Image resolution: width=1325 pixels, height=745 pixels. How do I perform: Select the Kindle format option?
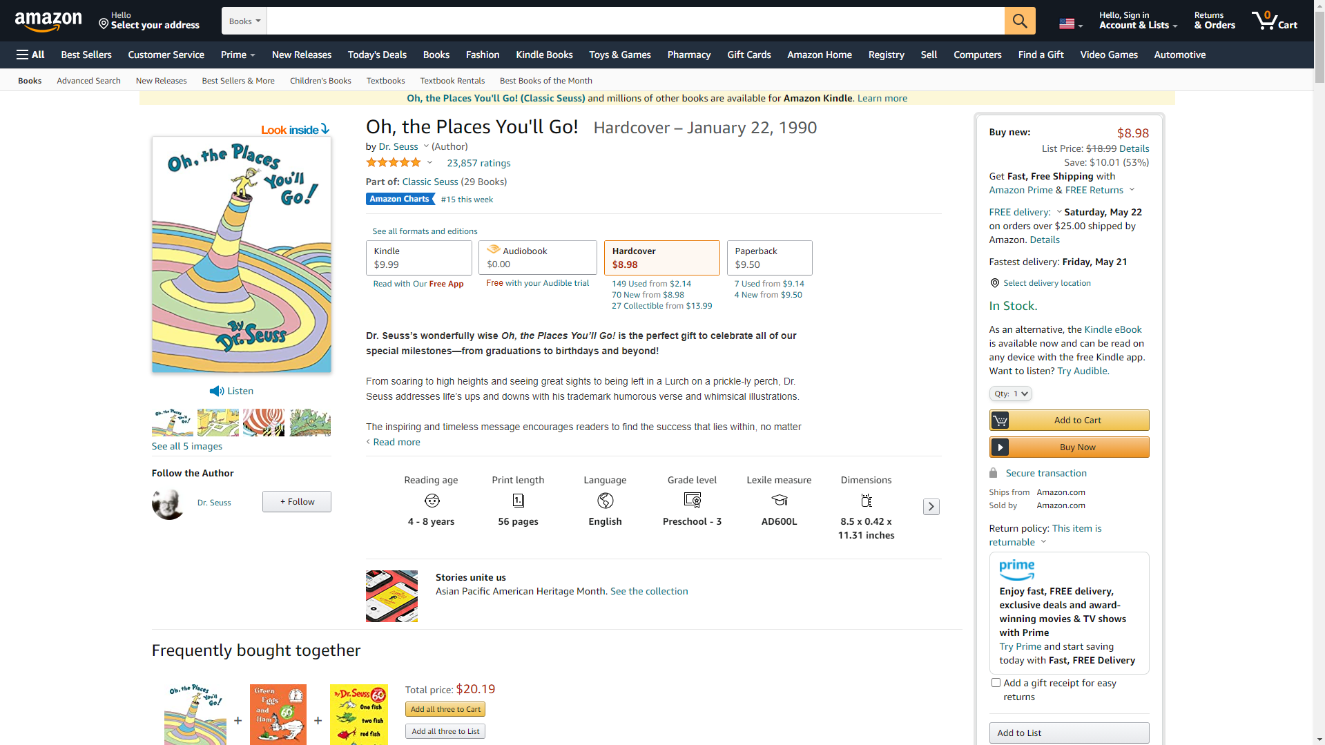pos(418,258)
